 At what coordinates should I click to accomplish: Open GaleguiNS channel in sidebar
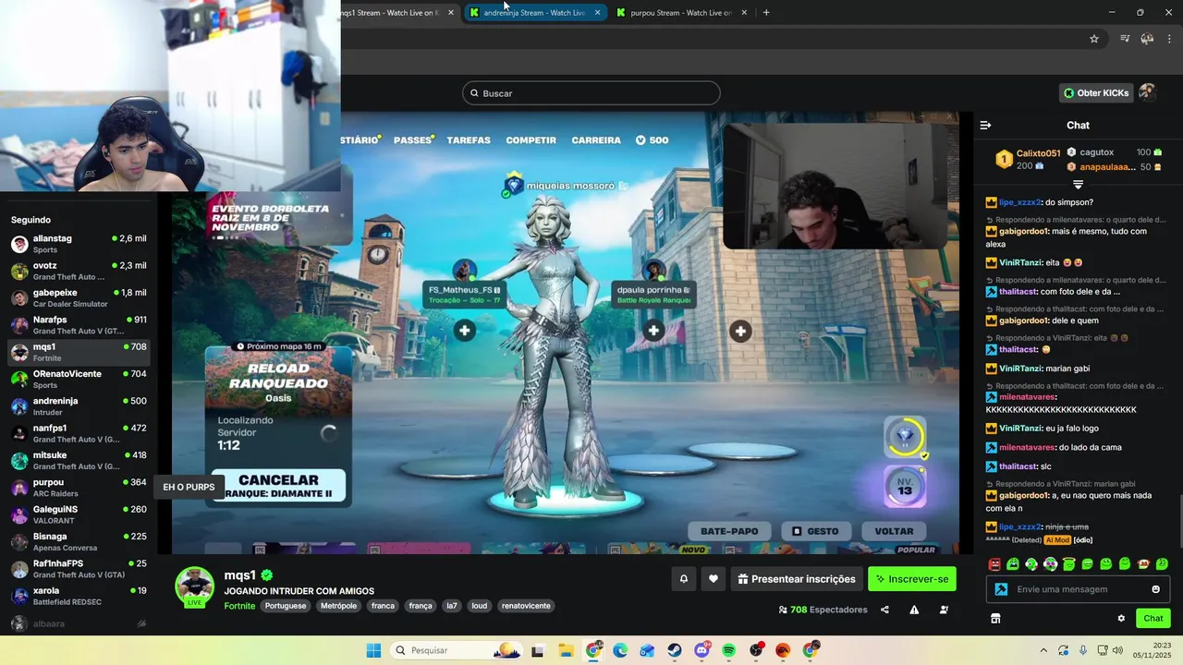(79, 514)
